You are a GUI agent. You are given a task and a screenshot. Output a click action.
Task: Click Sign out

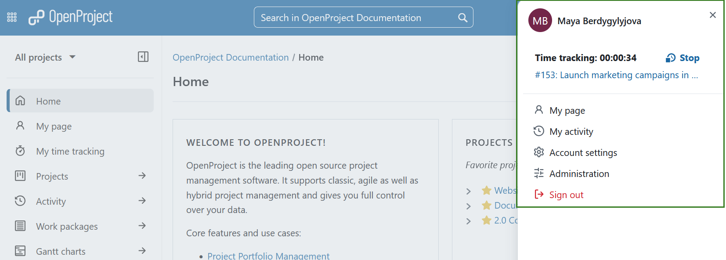coord(566,195)
